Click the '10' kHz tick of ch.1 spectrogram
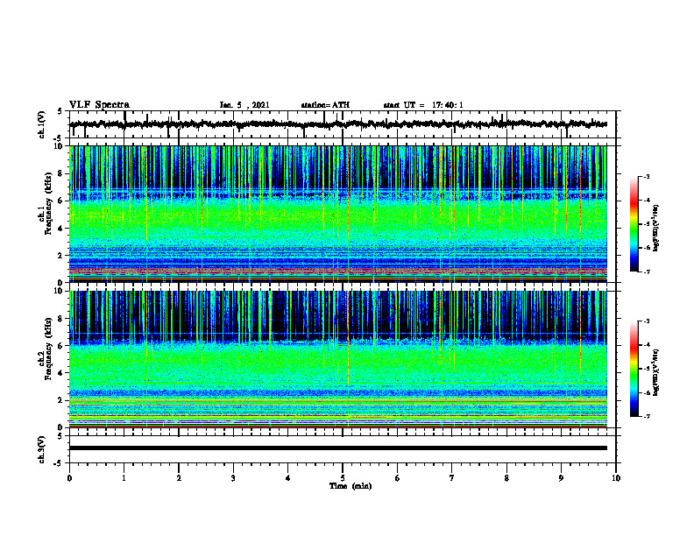This screenshot has height=536, width=694. [60, 146]
